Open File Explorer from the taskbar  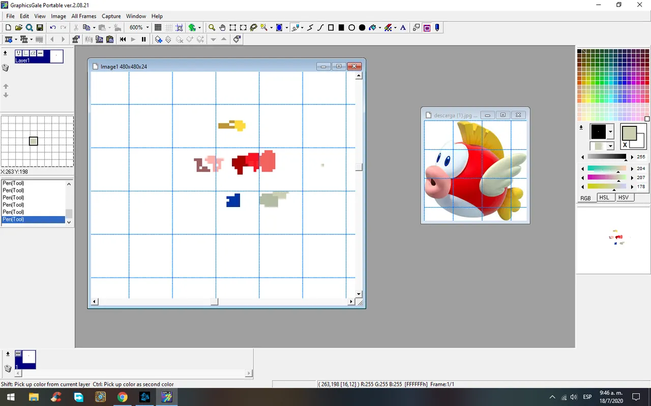pos(34,397)
